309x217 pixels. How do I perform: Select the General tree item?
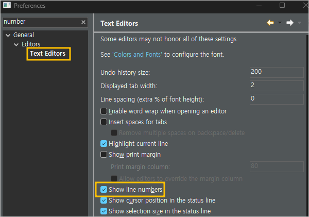(24, 35)
